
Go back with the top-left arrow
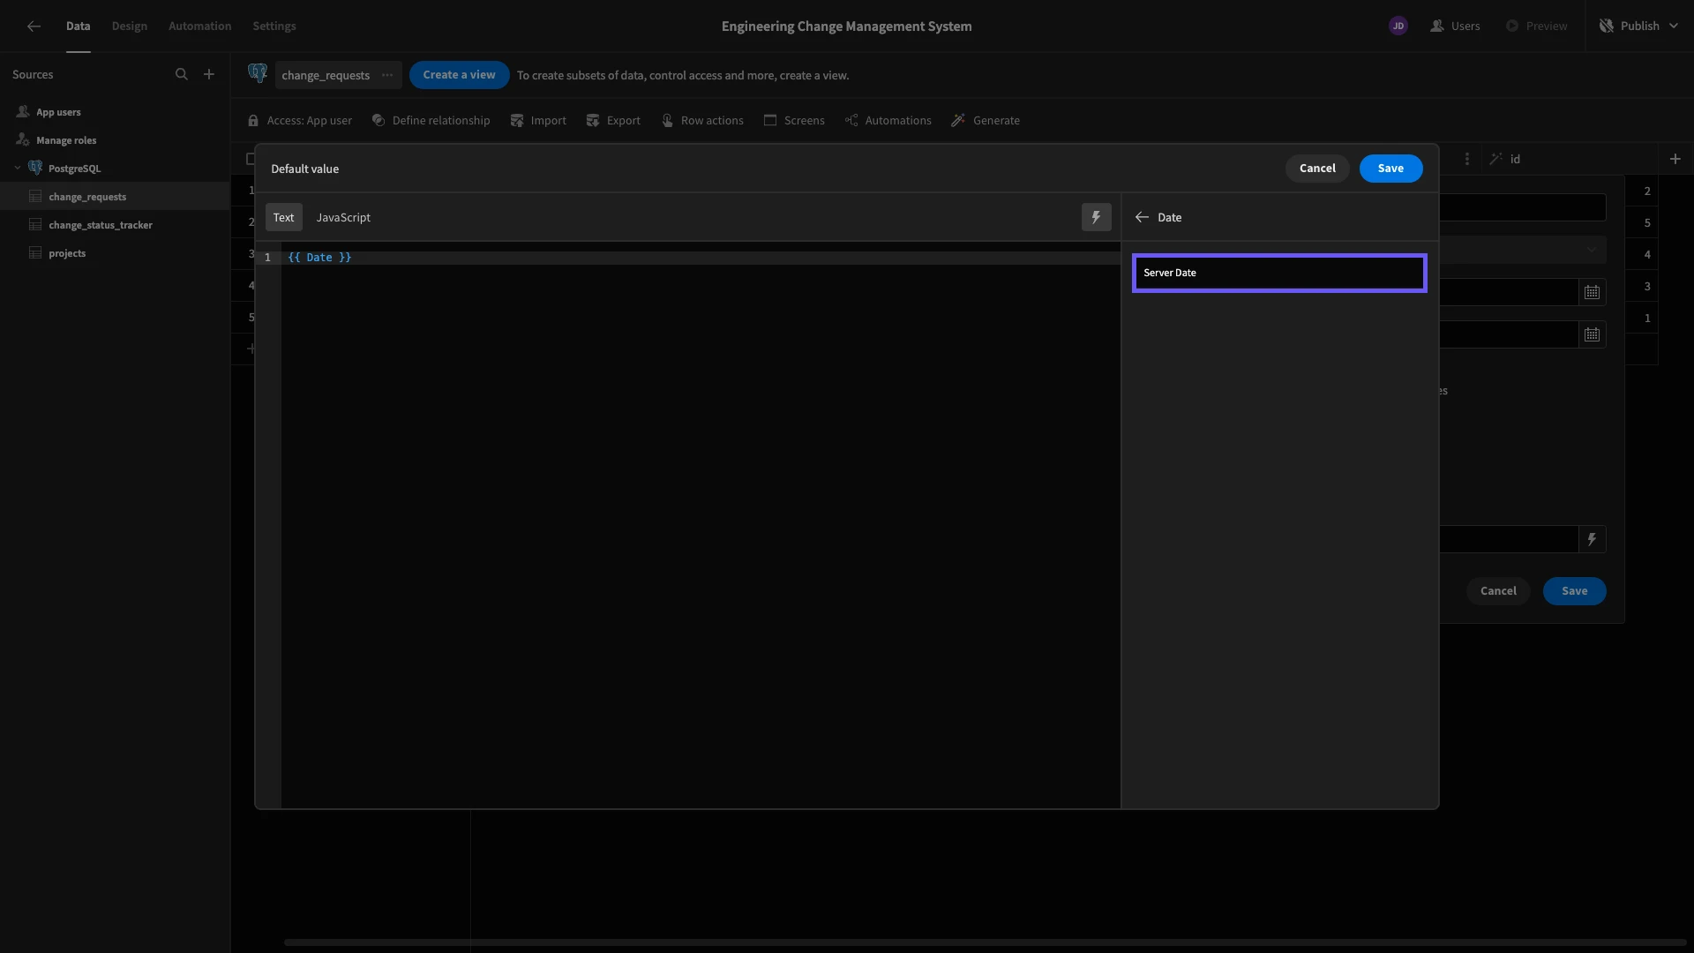pos(34,26)
